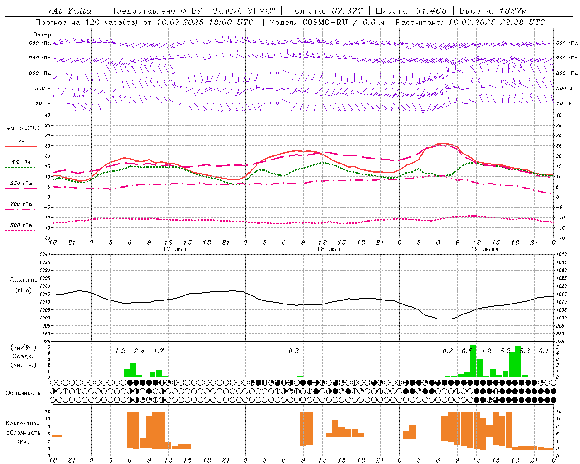This screenshot has height=464, width=580.
Task: Click the Тем-ра(°C) temperature axis title
Action: 21,128
